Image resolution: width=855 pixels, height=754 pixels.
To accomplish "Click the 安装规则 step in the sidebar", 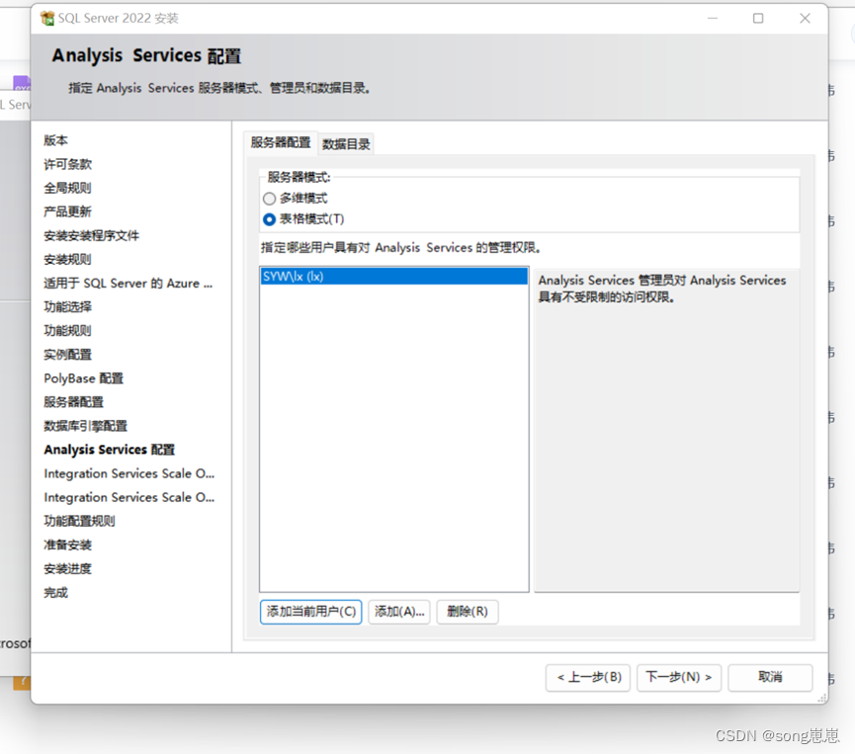I will (67, 260).
